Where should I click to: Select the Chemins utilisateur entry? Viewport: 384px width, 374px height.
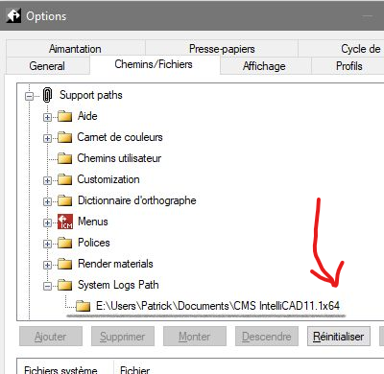pos(119,158)
